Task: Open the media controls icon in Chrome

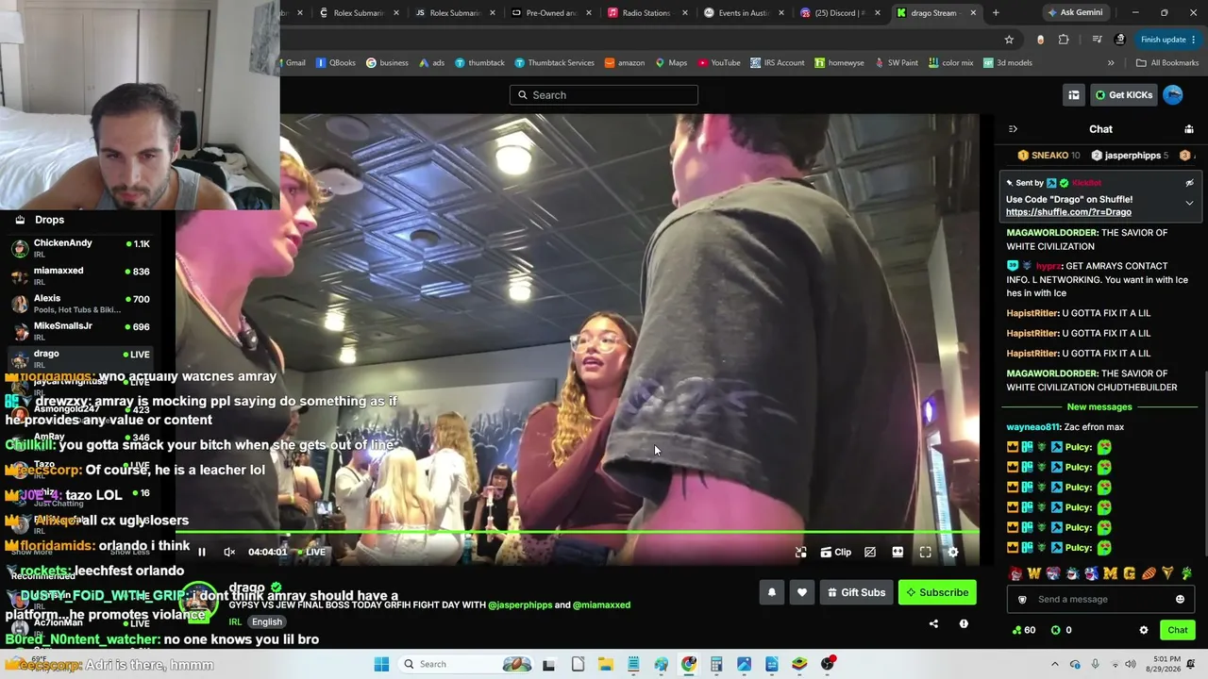Action: [1097, 40]
